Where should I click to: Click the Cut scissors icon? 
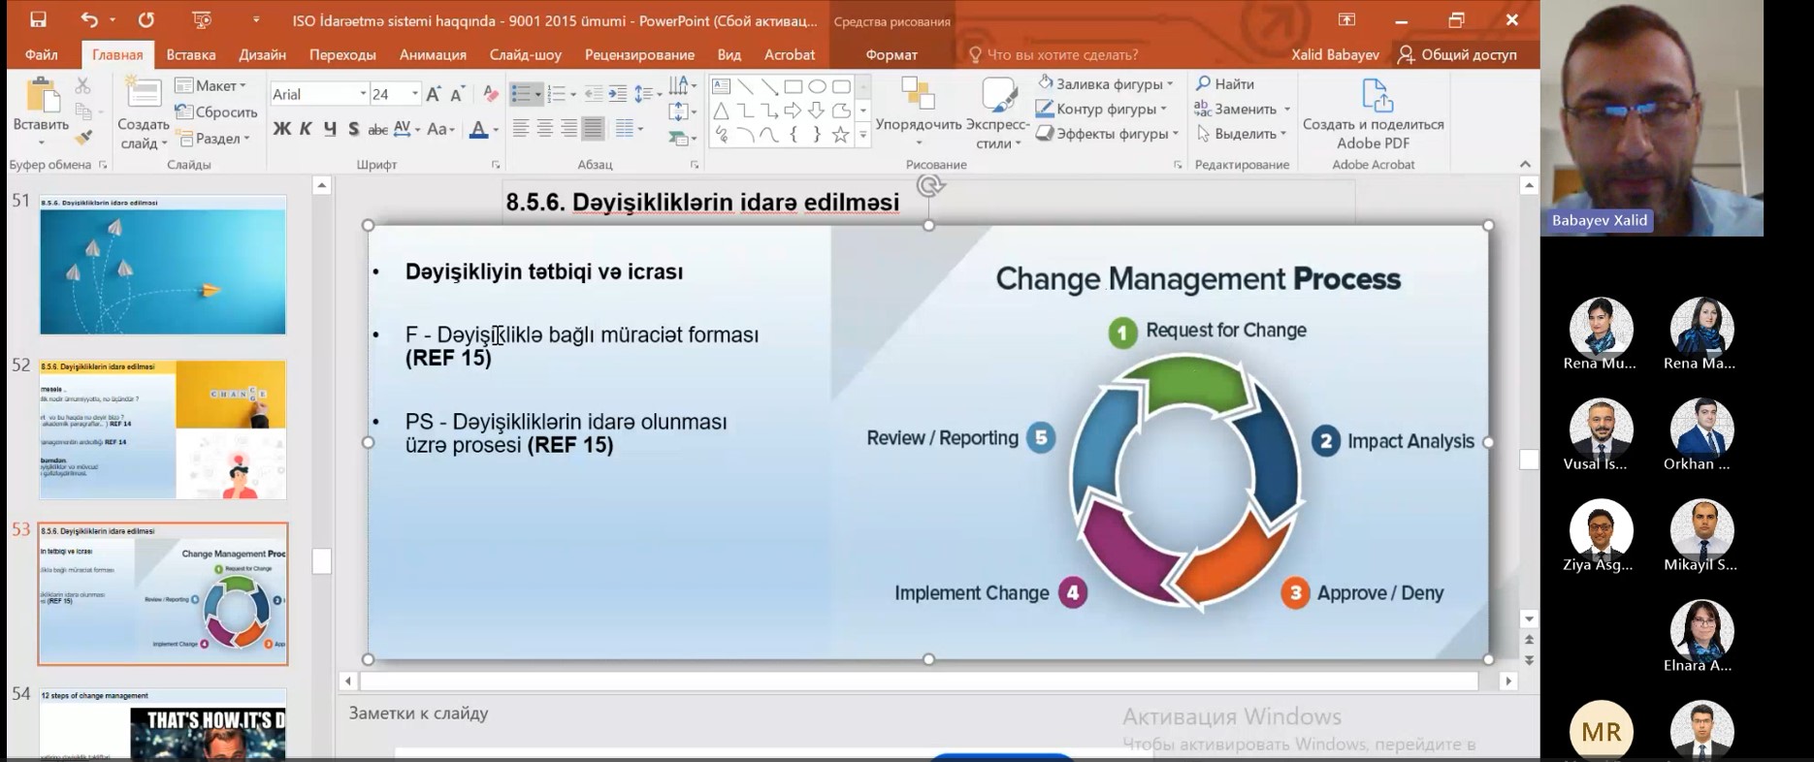[82, 86]
